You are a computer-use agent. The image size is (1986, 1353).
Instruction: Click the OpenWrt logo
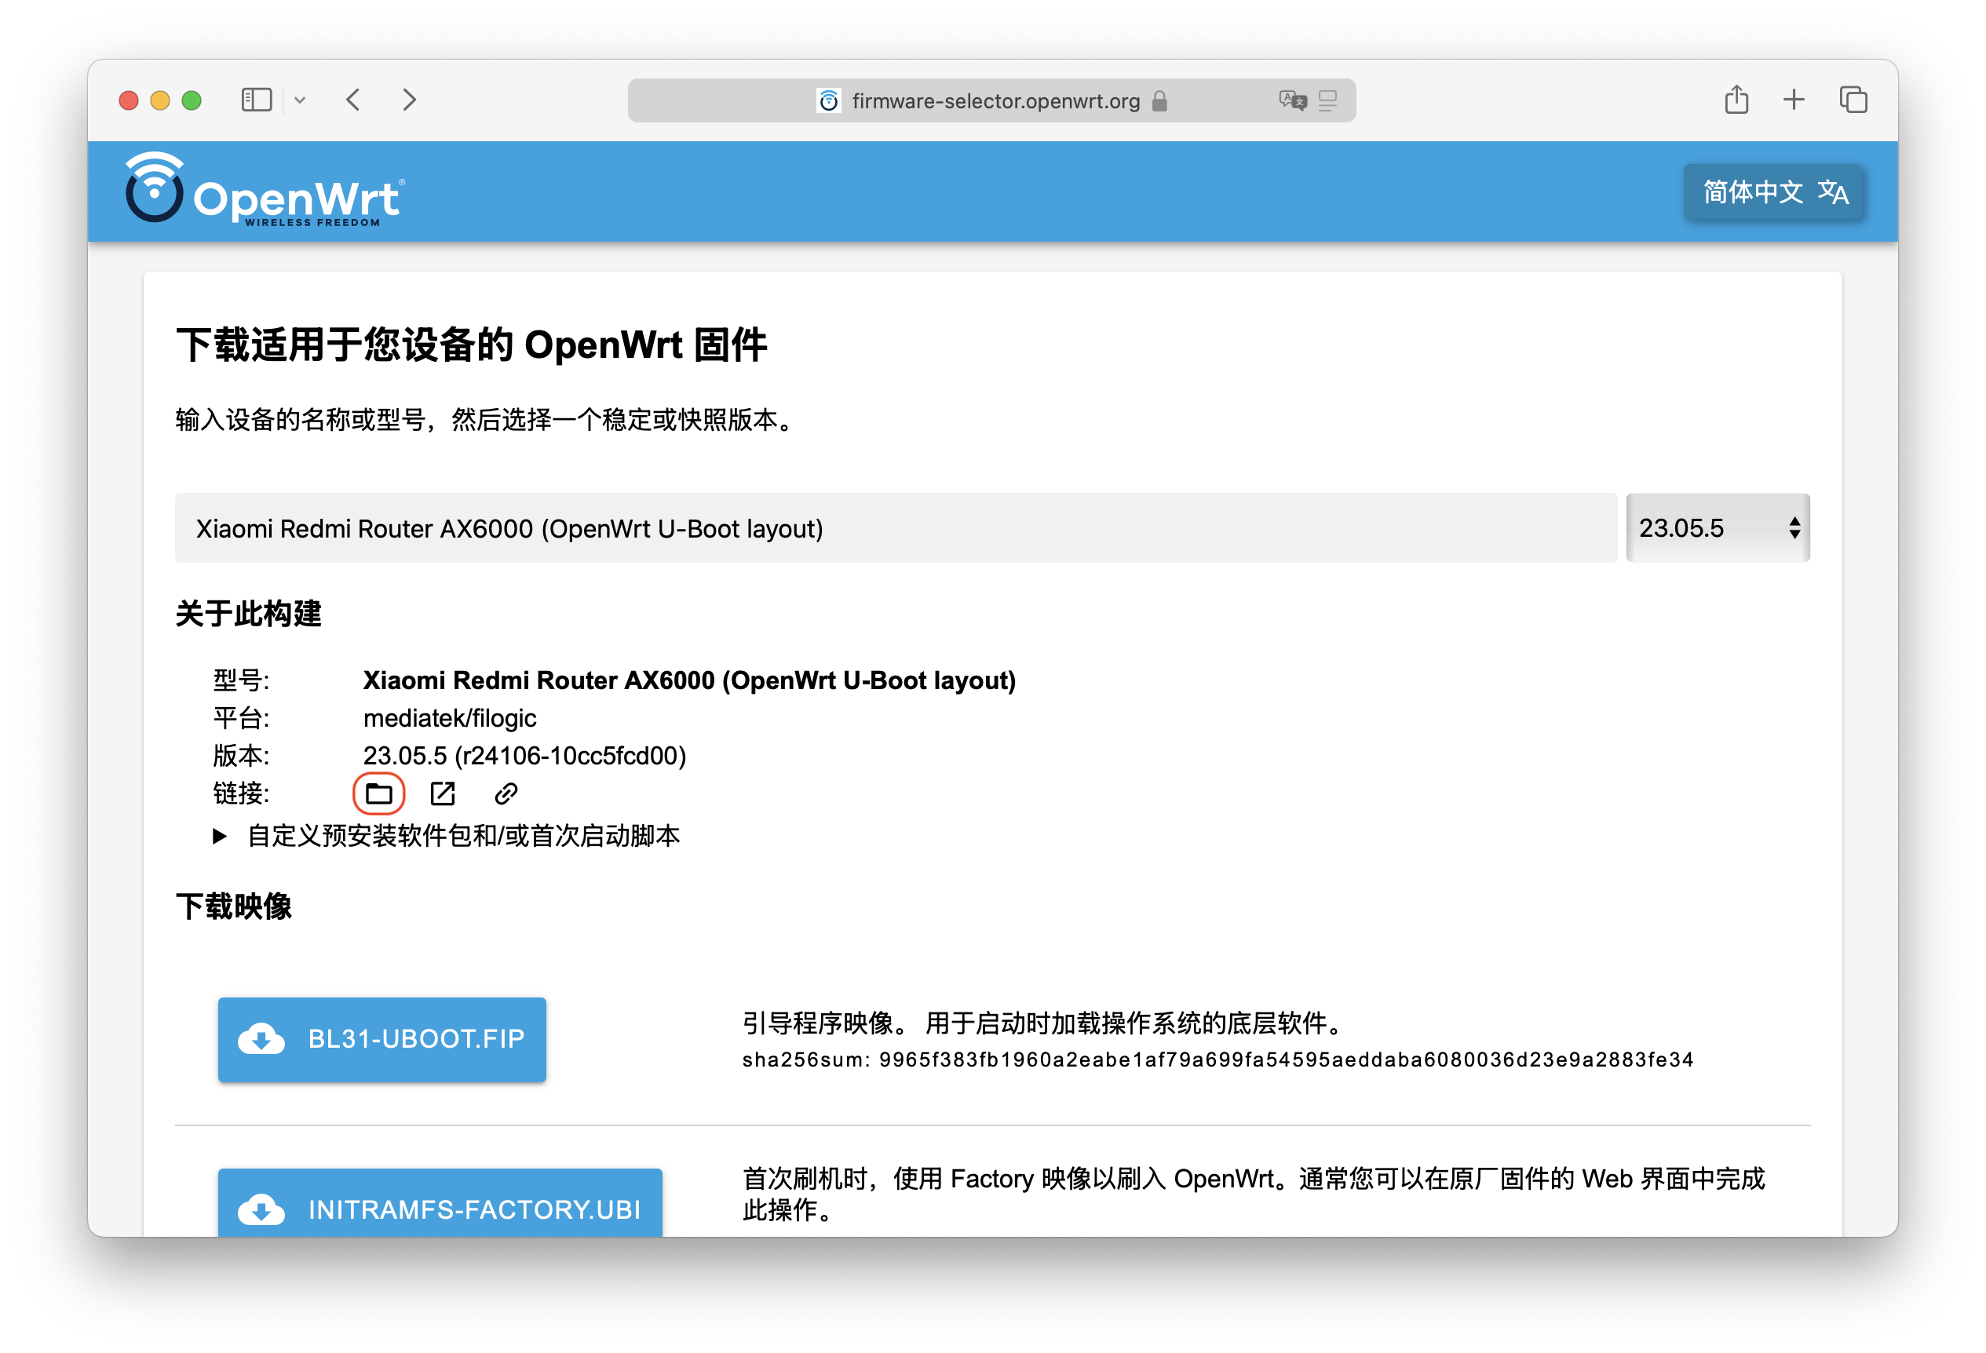tap(265, 191)
